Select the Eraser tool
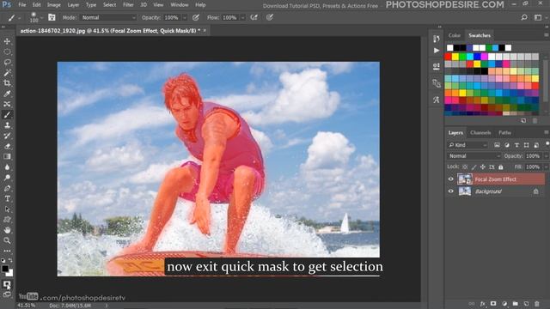 pos(7,147)
